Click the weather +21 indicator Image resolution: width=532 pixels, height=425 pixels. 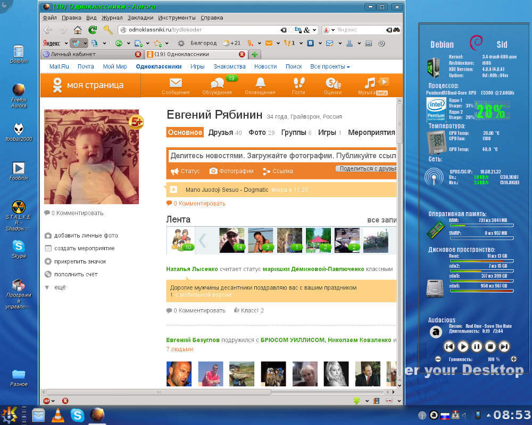tap(232, 44)
